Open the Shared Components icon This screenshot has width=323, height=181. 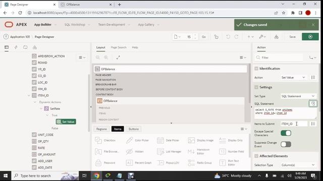tap(277, 37)
